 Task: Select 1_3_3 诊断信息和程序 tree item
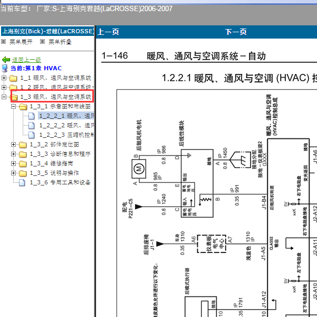click(60, 154)
